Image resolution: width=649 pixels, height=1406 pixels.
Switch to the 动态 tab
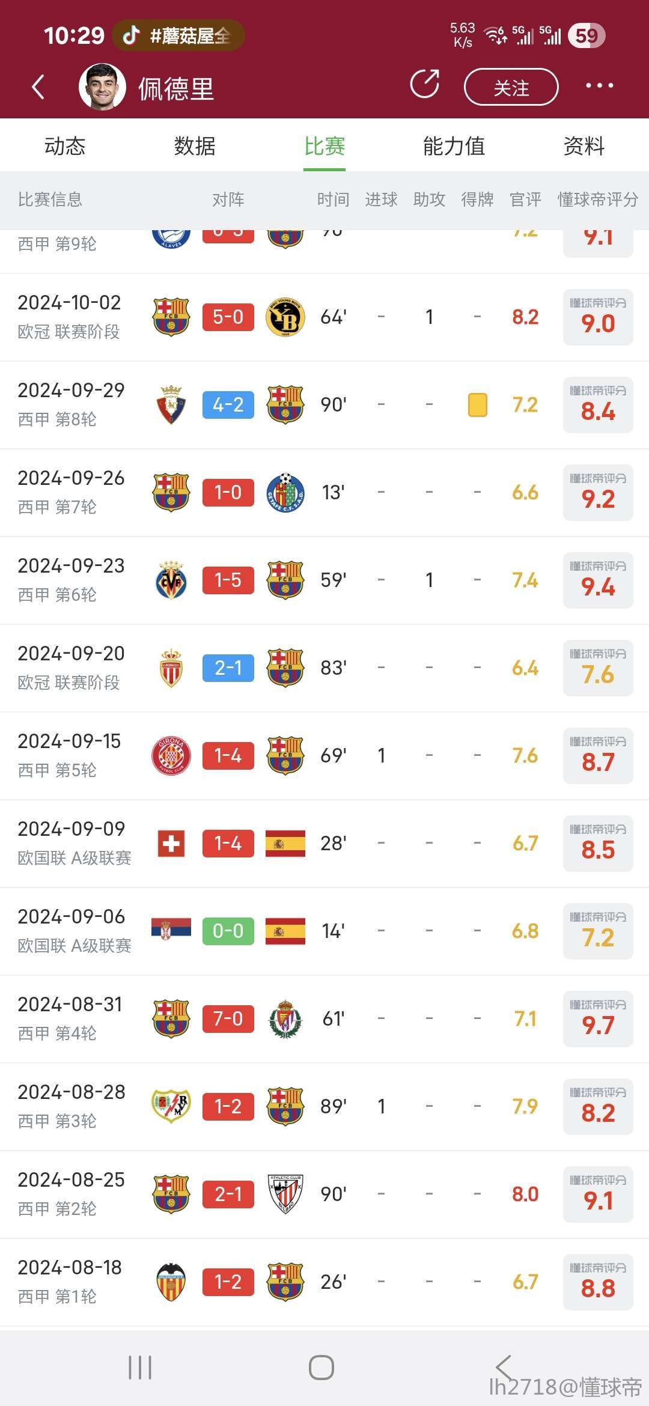(65, 146)
